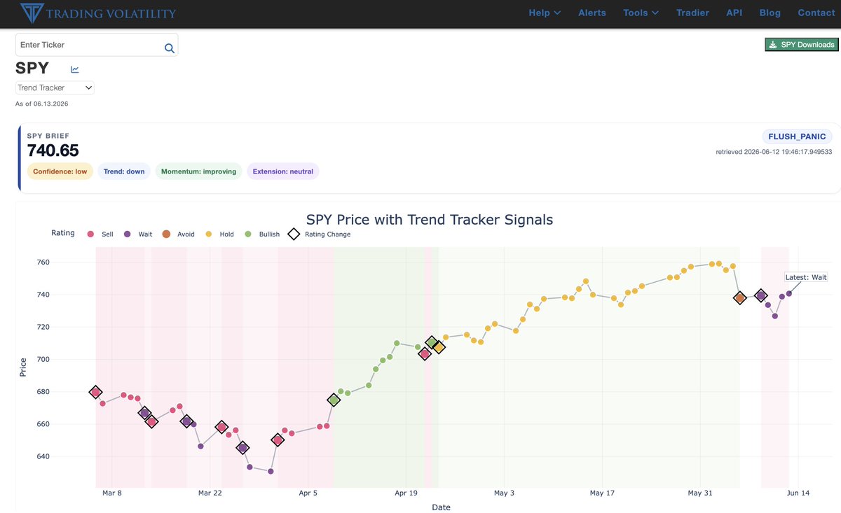This screenshot has height=513, width=841.
Task: Open the Contact page
Action: (816, 13)
